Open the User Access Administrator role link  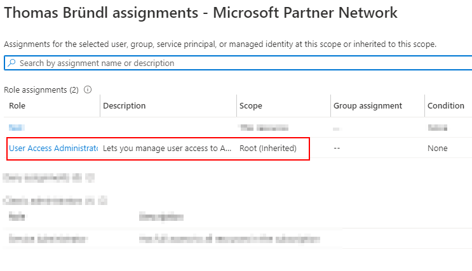(53, 149)
